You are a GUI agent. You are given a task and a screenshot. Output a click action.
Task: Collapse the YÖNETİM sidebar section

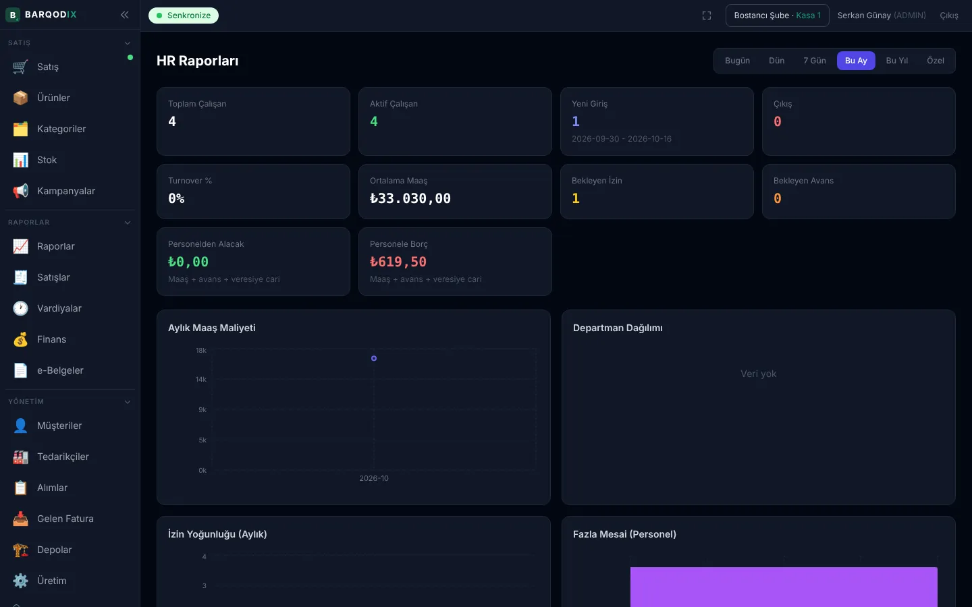click(128, 402)
